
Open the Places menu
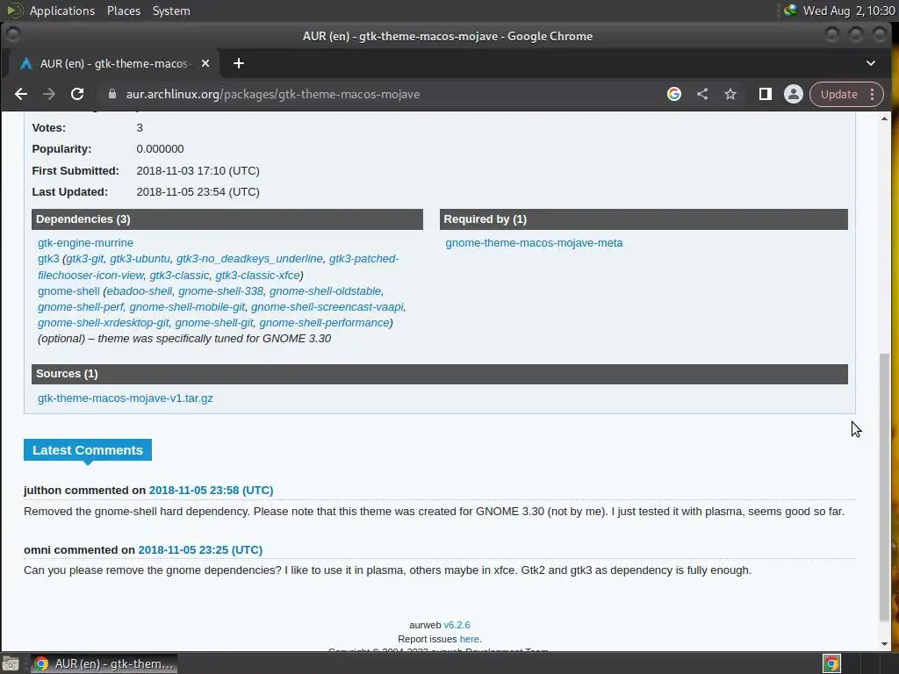point(123,11)
